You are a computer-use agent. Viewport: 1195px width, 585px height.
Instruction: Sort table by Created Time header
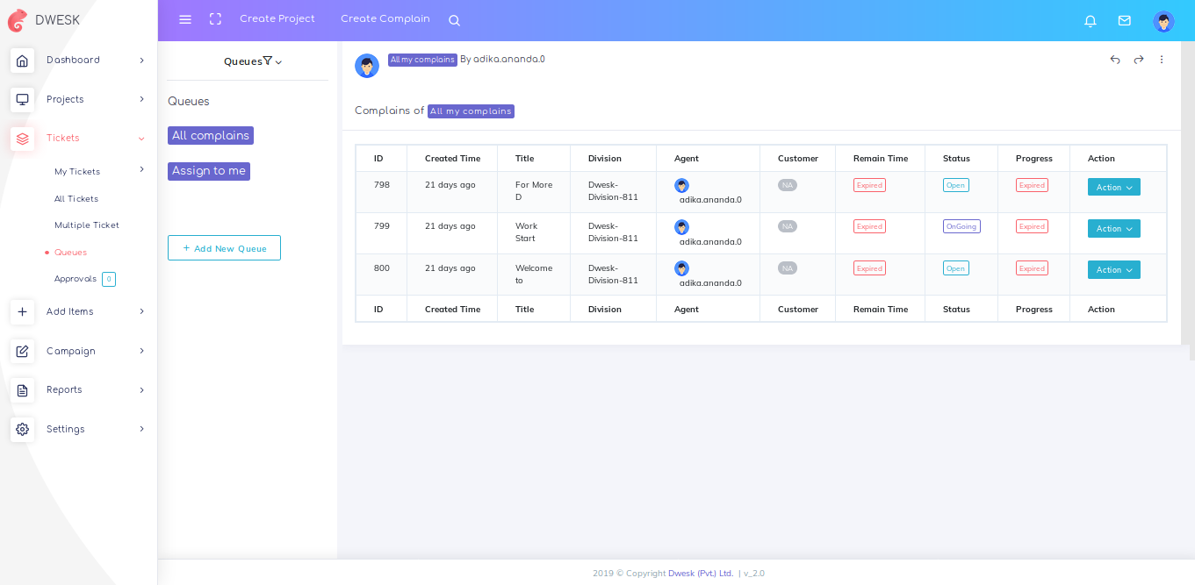(452, 159)
